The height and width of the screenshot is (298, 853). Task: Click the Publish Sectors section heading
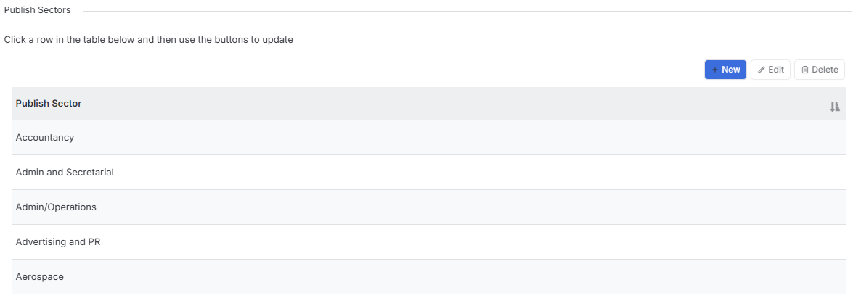pyautogui.click(x=38, y=10)
